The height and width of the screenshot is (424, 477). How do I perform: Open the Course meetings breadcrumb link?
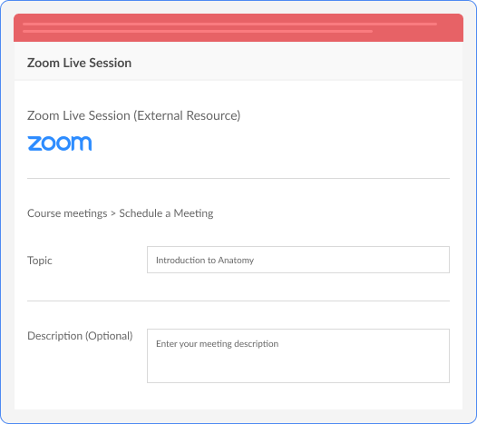[x=67, y=213]
